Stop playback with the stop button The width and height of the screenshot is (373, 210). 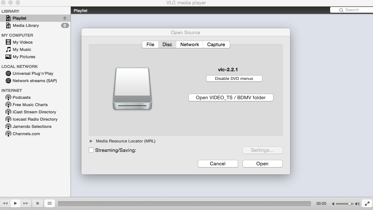(x=37, y=203)
